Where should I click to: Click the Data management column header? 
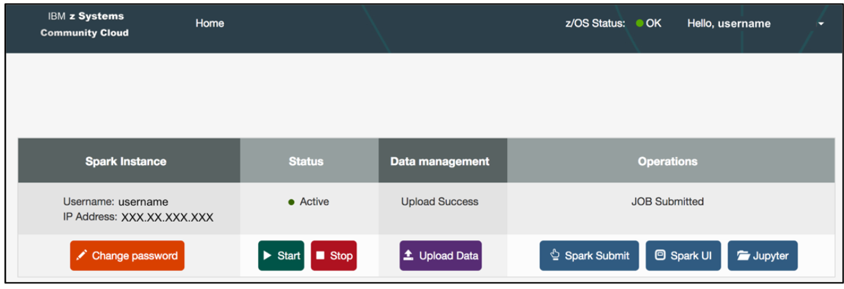443,161
